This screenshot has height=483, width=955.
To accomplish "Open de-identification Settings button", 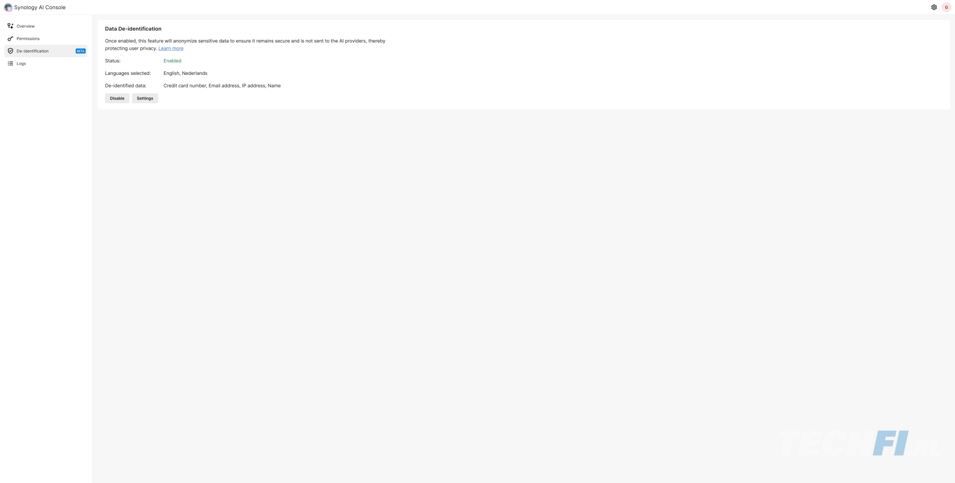I will pyautogui.click(x=145, y=99).
